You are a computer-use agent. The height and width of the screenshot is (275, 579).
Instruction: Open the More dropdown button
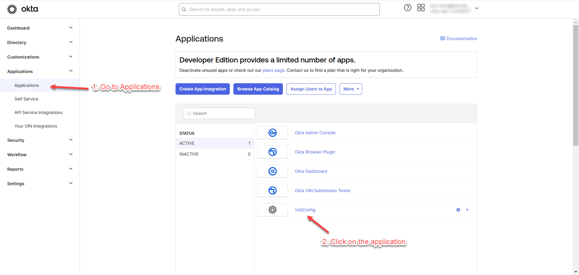[x=350, y=89]
